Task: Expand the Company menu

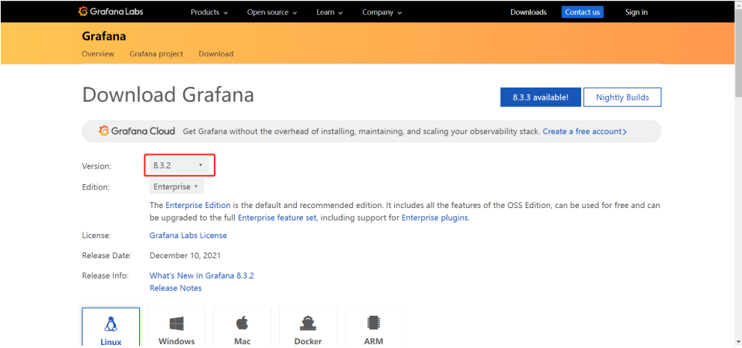Action: [x=382, y=12]
